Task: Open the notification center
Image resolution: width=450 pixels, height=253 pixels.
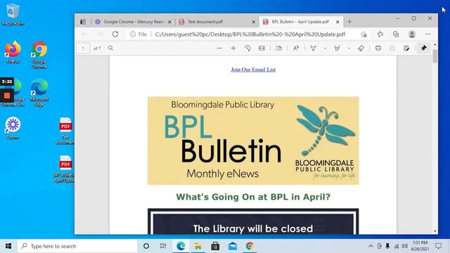Action: tap(438, 246)
